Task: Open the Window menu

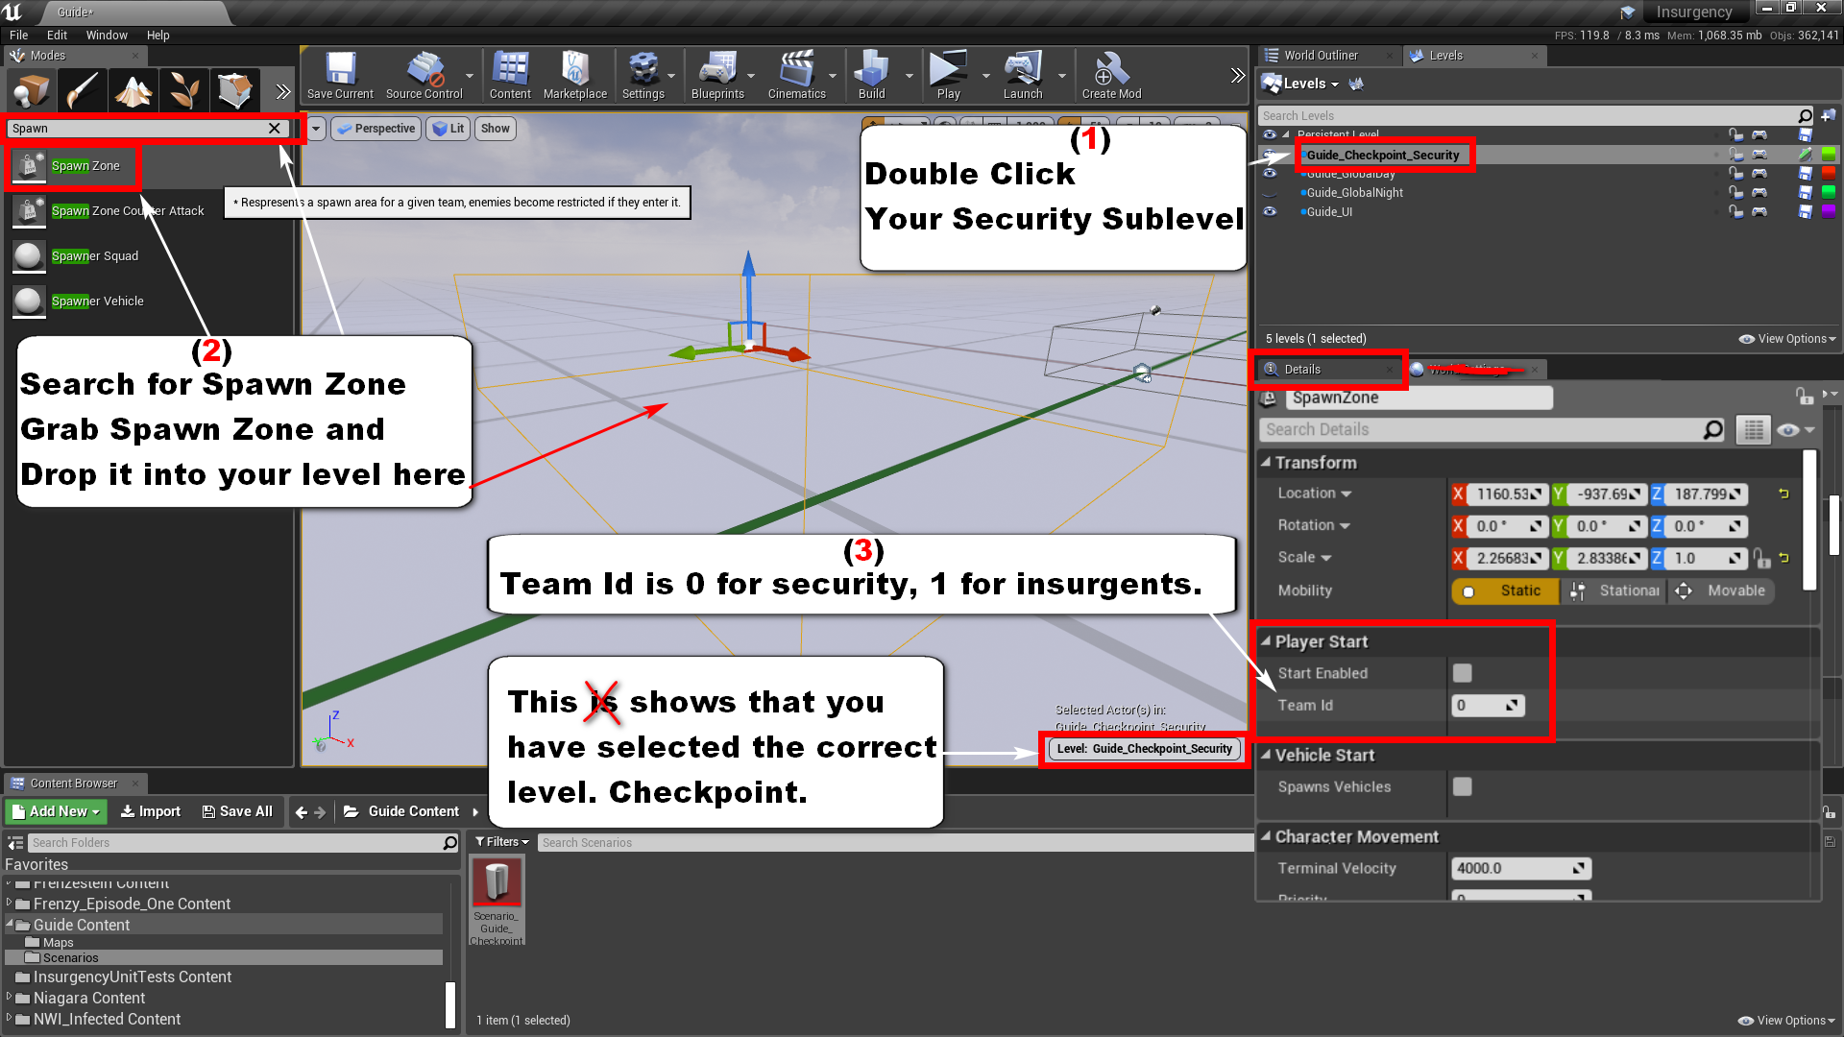Action: click(107, 36)
